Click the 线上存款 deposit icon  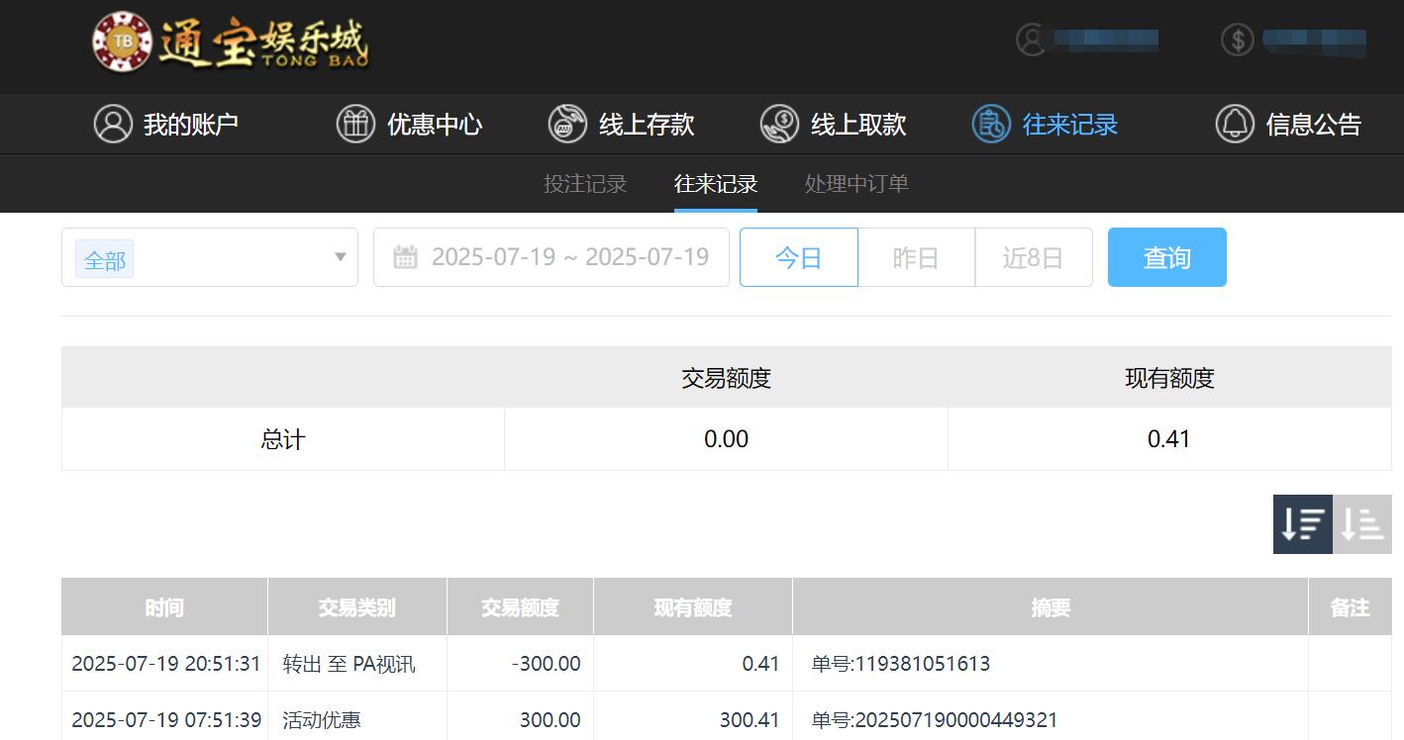(566, 124)
